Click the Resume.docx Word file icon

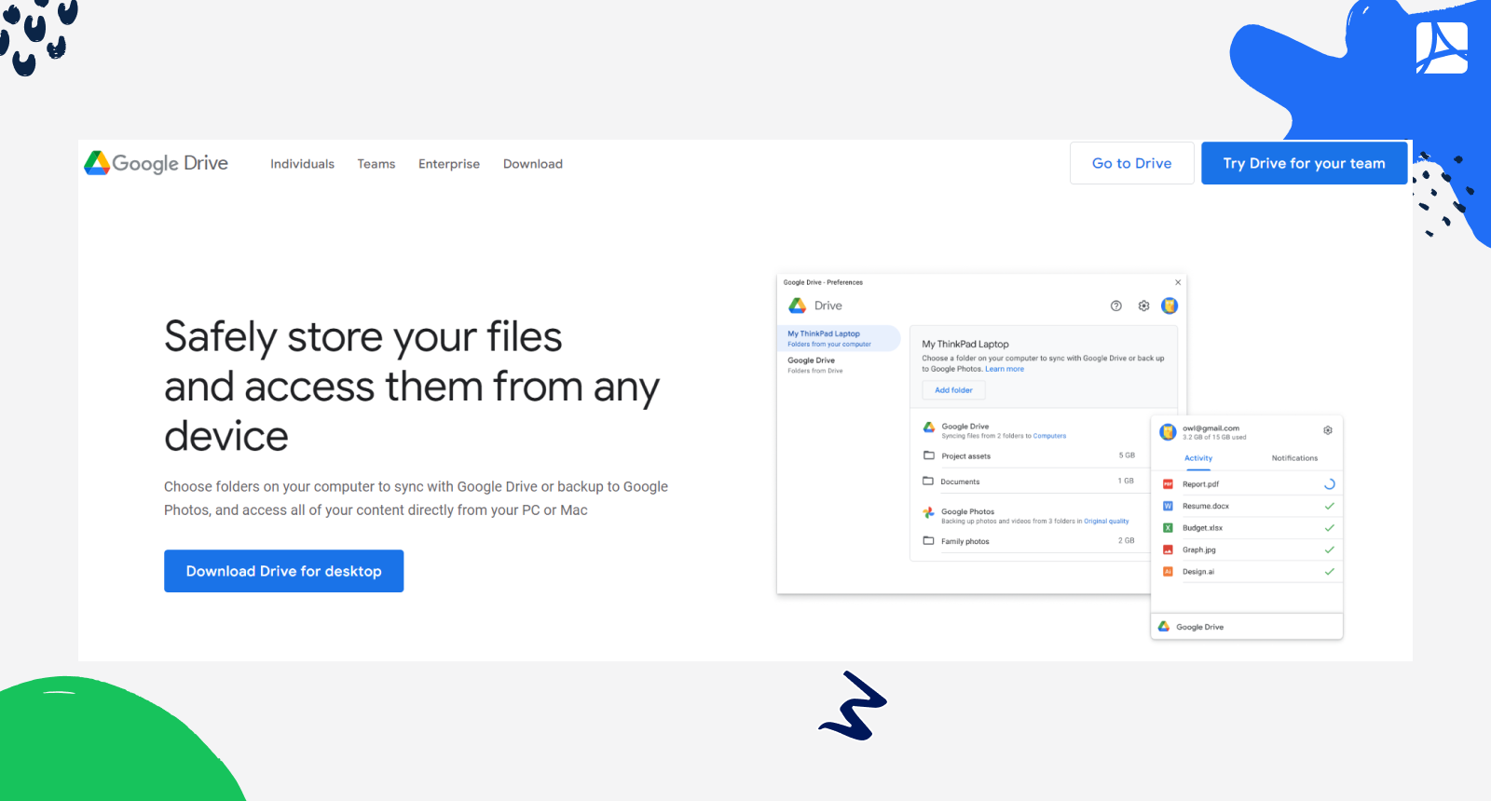click(1168, 506)
